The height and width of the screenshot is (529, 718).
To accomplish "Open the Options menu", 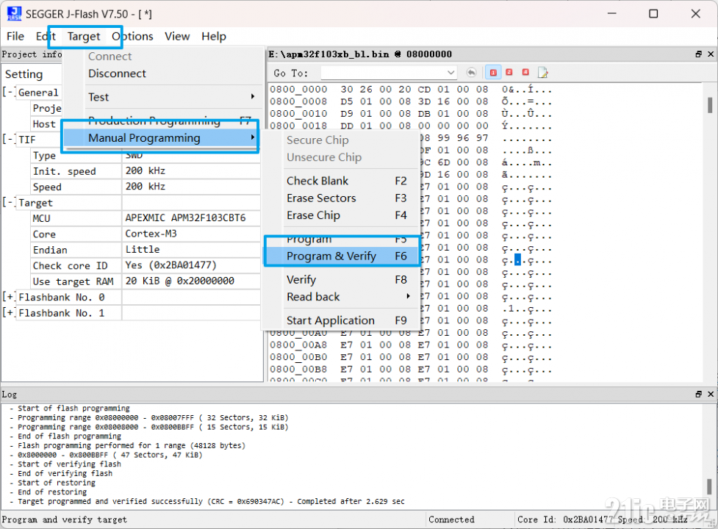I will tap(132, 36).
